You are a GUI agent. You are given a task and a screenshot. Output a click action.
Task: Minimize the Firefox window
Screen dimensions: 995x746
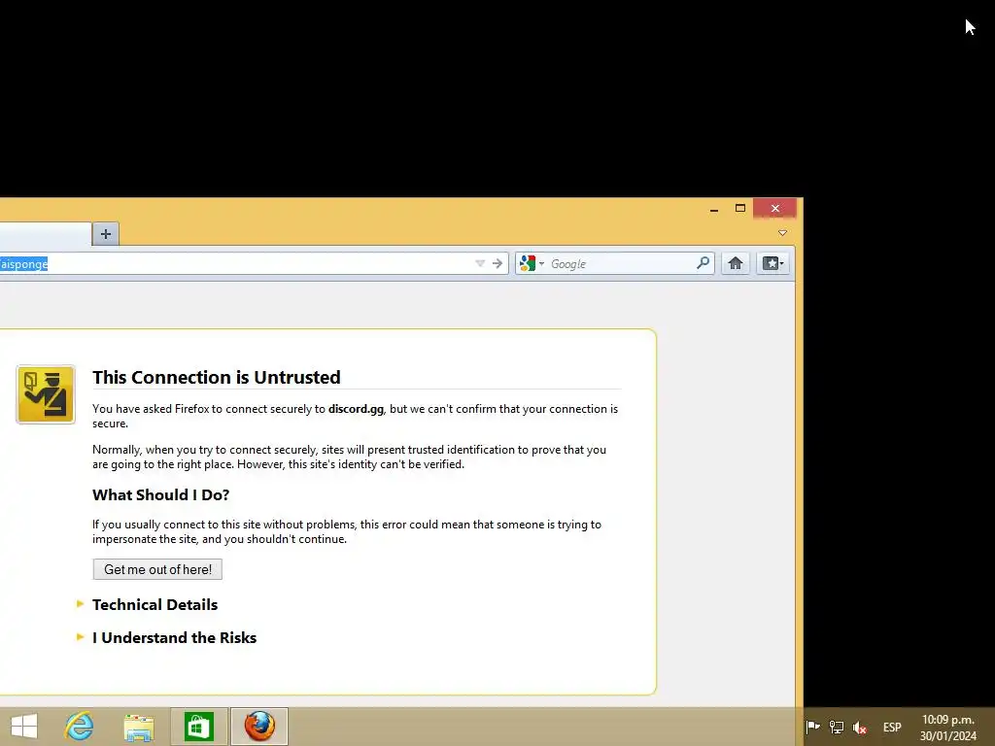pos(714,209)
